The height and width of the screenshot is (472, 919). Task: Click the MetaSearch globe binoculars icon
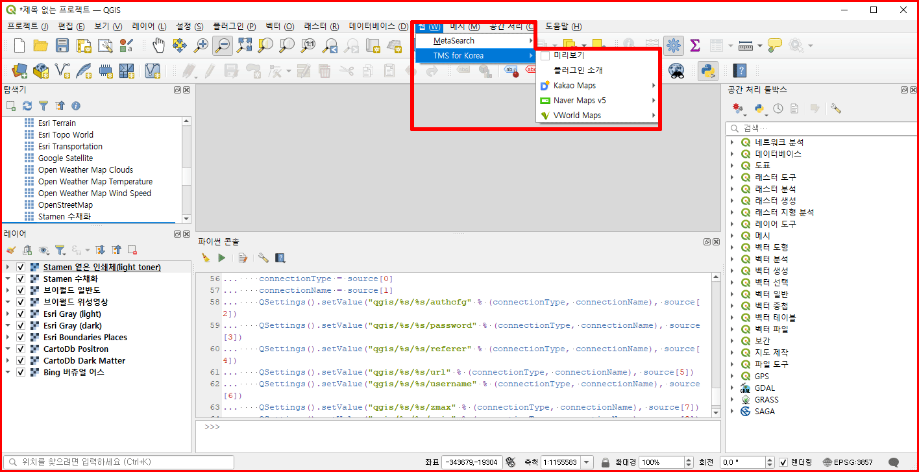point(676,71)
